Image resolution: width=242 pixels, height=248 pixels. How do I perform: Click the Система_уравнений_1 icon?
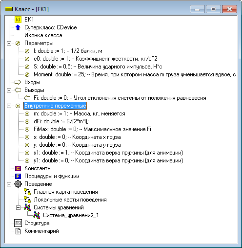pyautogui.click(x=37, y=215)
